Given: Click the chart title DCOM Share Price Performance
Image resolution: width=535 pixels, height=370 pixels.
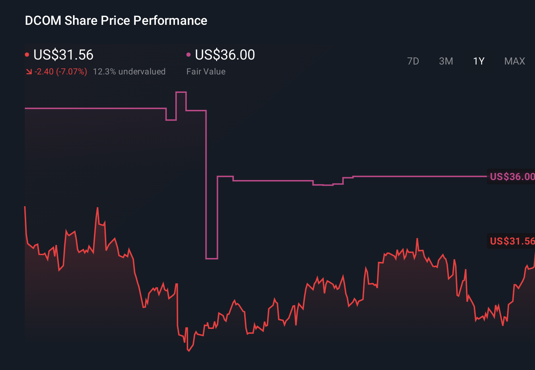Looking at the screenshot, I should (116, 21).
